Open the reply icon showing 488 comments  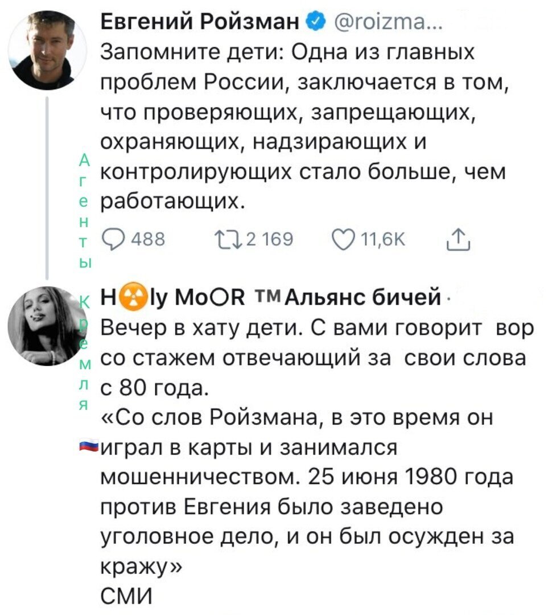[113, 240]
